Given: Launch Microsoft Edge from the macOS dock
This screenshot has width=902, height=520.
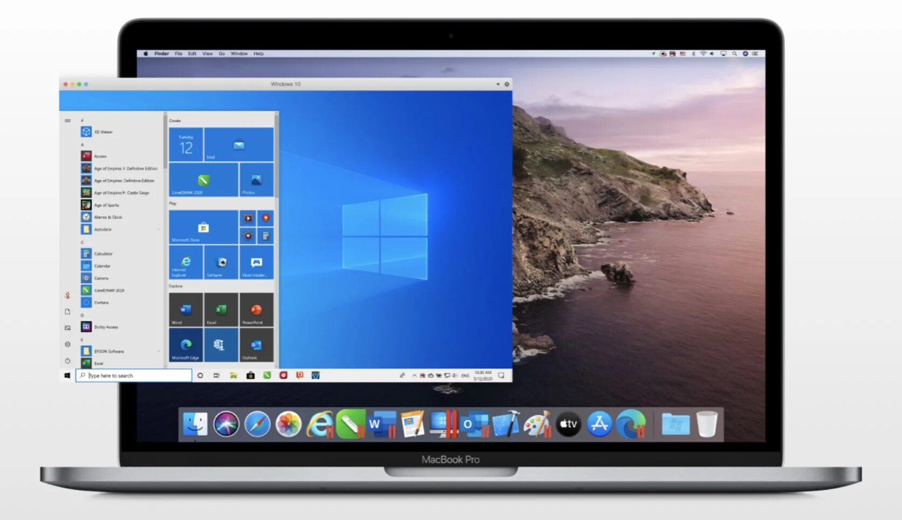Looking at the screenshot, I should (x=631, y=424).
